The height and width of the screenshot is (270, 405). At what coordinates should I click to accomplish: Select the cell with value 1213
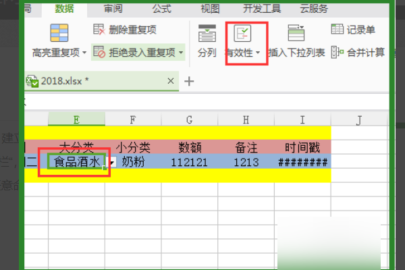coord(246,161)
